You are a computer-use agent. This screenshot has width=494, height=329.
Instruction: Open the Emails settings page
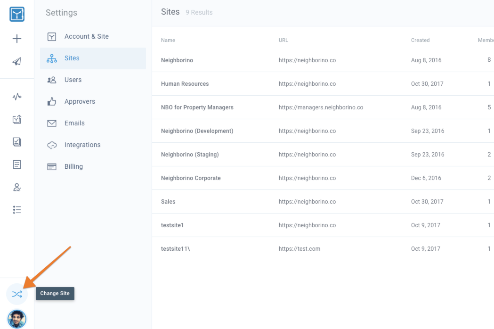pyautogui.click(x=93, y=123)
